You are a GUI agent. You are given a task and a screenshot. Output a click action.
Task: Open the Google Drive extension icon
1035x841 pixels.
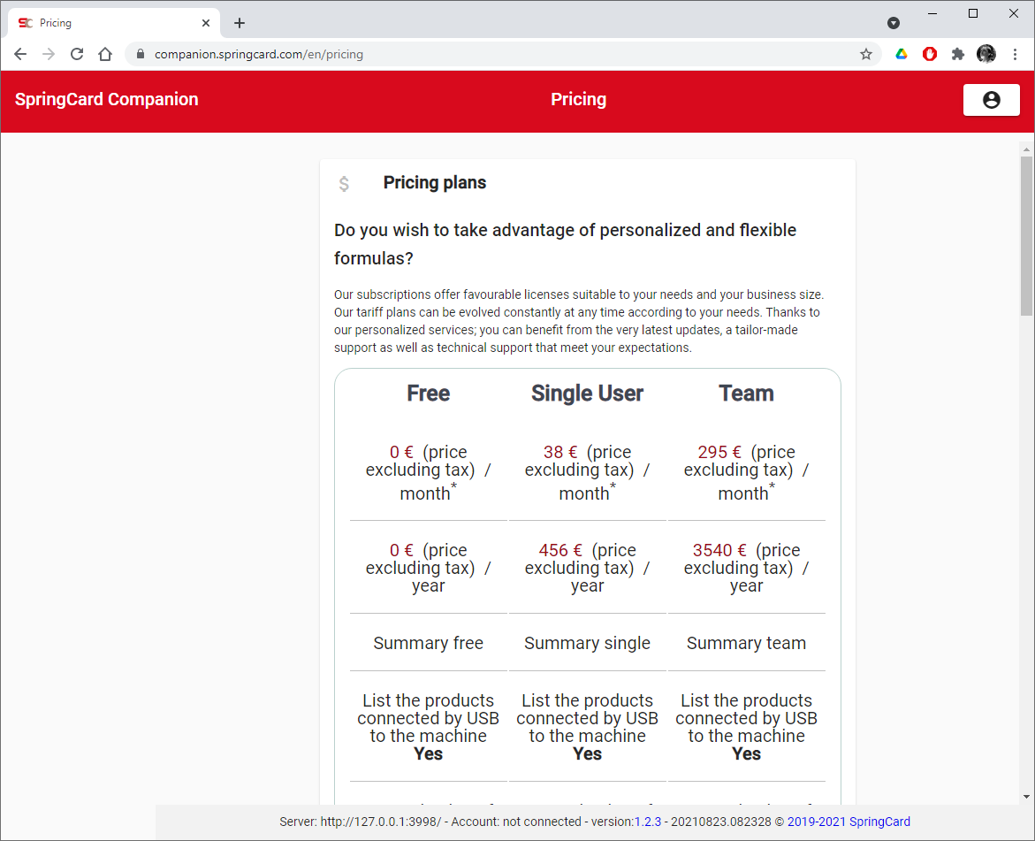pyautogui.click(x=901, y=54)
